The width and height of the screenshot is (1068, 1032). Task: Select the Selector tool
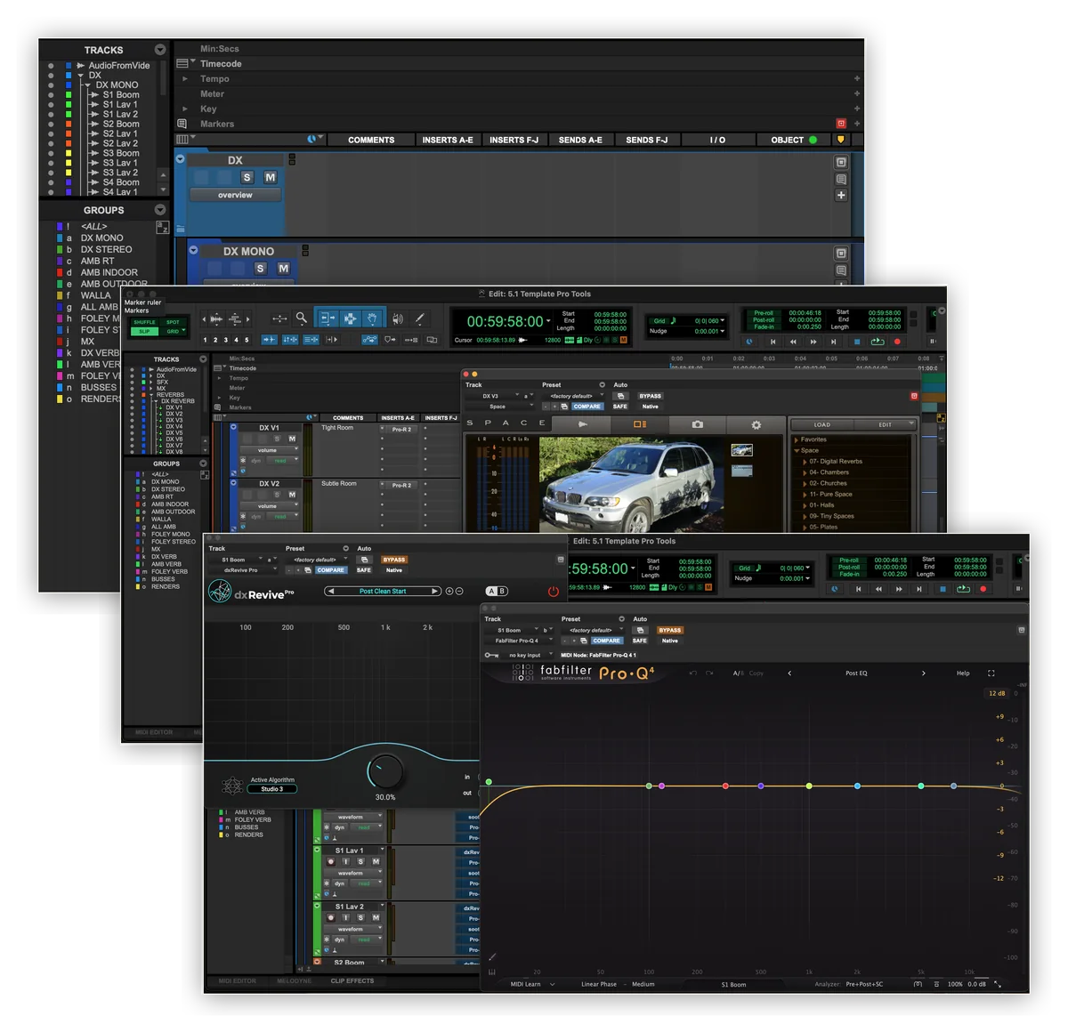coord(350,318)
